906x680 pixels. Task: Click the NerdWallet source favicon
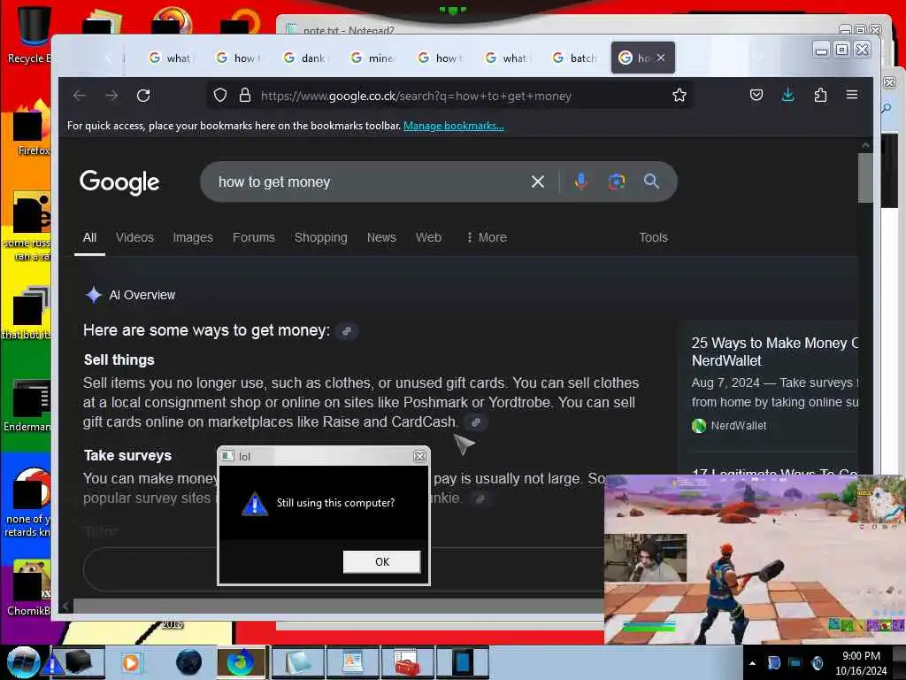coord(699,426)
